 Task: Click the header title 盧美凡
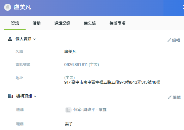(x=22, y=7)
